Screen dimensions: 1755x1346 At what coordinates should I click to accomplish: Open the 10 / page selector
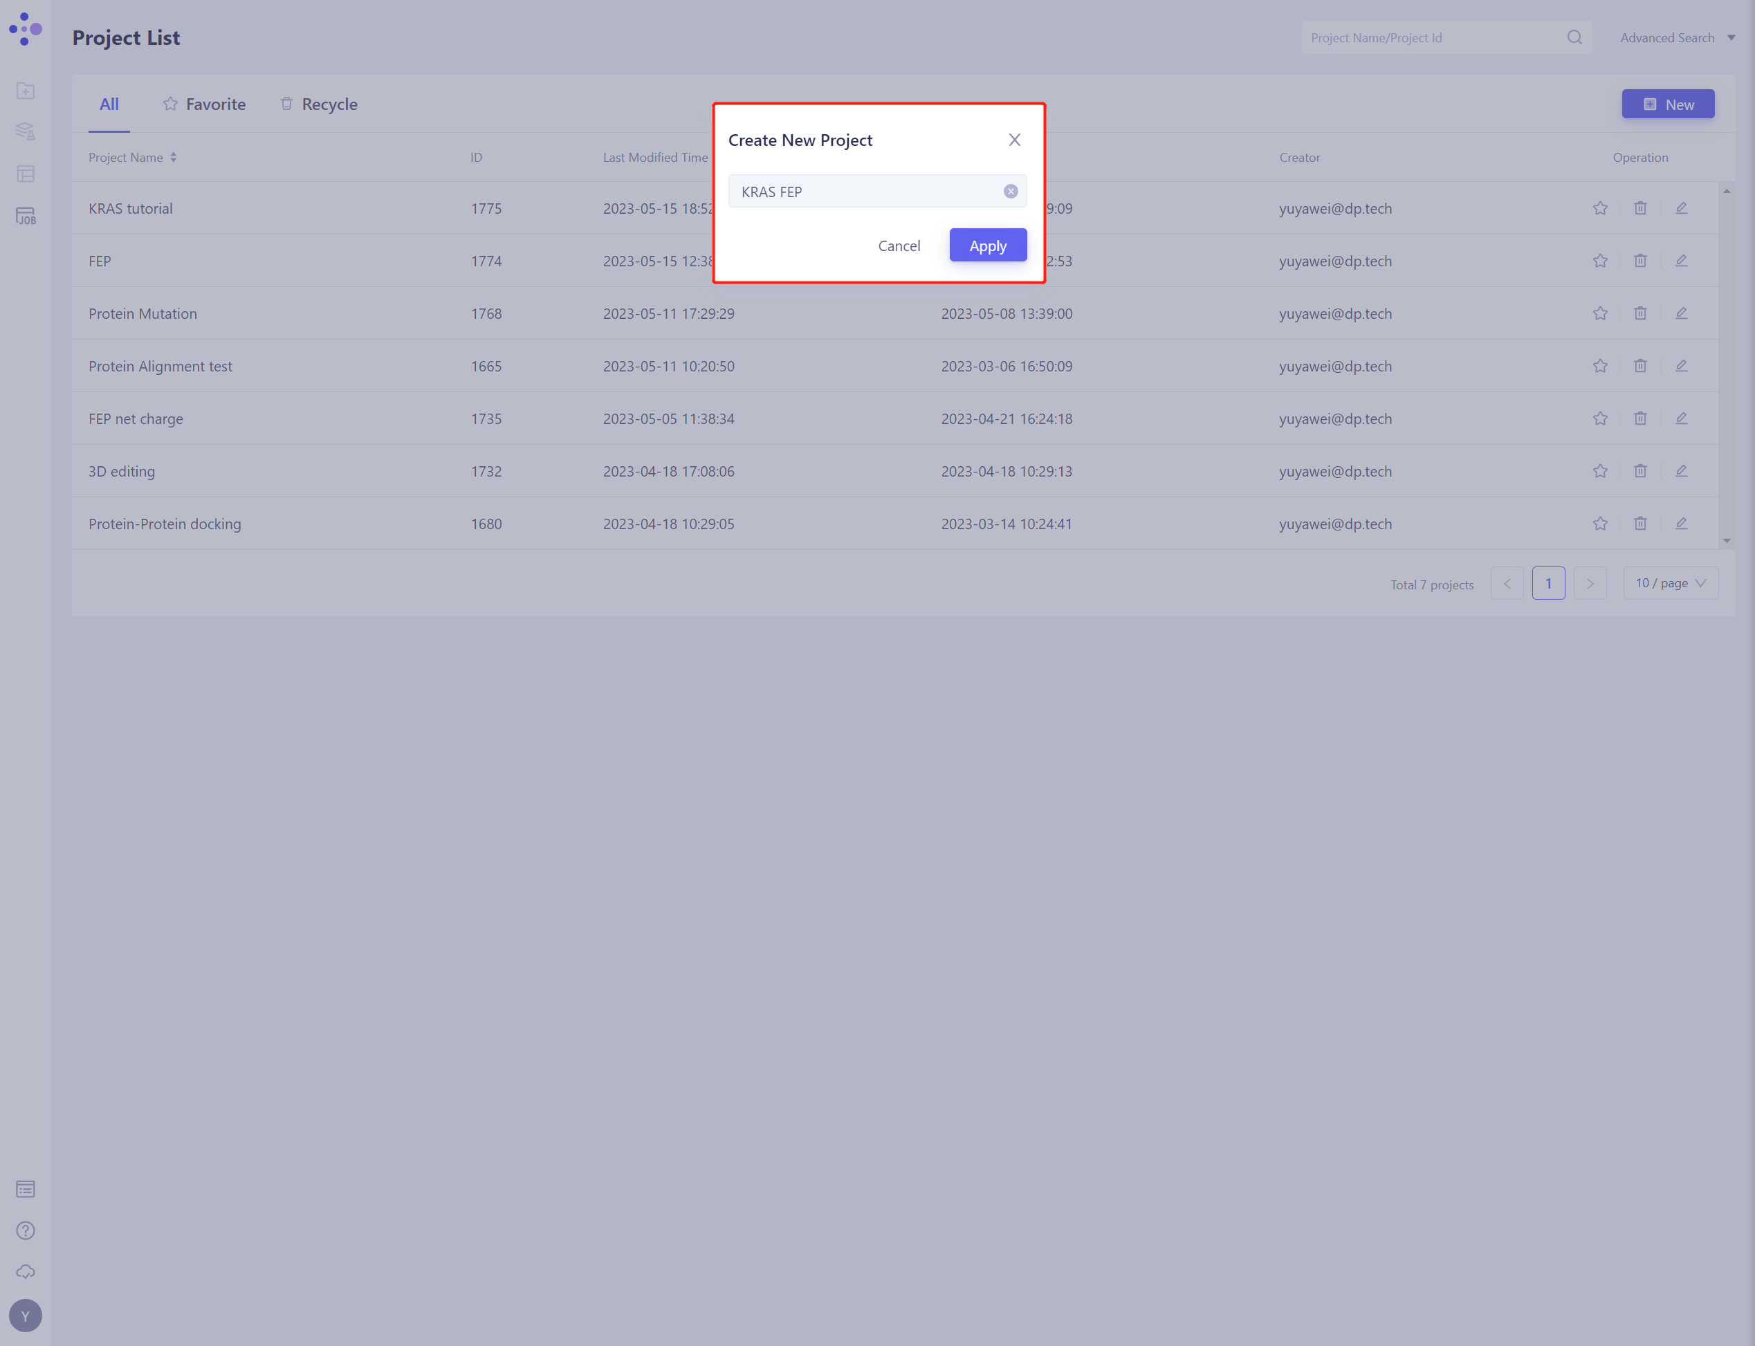(1670, 583)
